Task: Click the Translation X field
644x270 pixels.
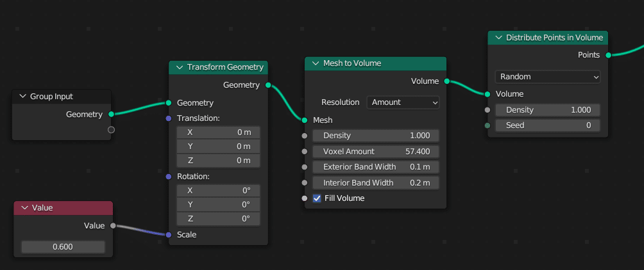Action: [218, 132]
